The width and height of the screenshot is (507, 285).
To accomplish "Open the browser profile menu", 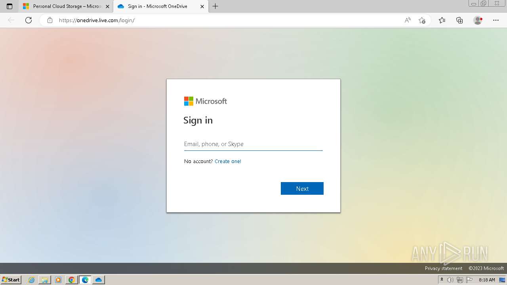I will 478,20.
